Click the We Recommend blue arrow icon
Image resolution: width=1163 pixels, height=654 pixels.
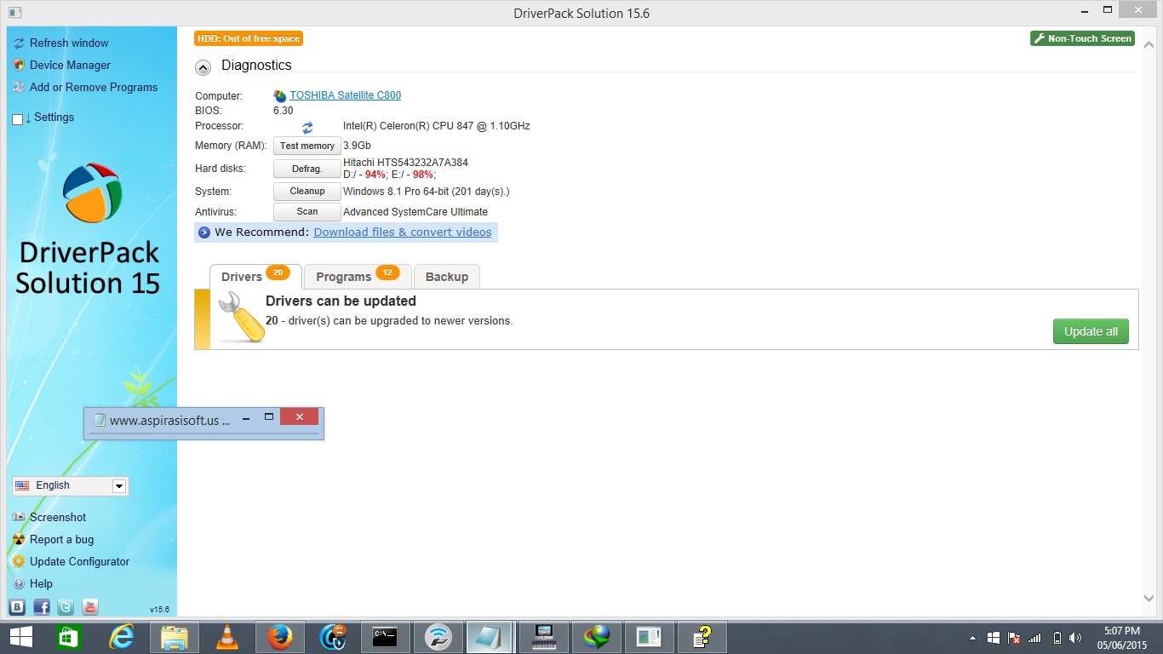(x=204, y=232)
